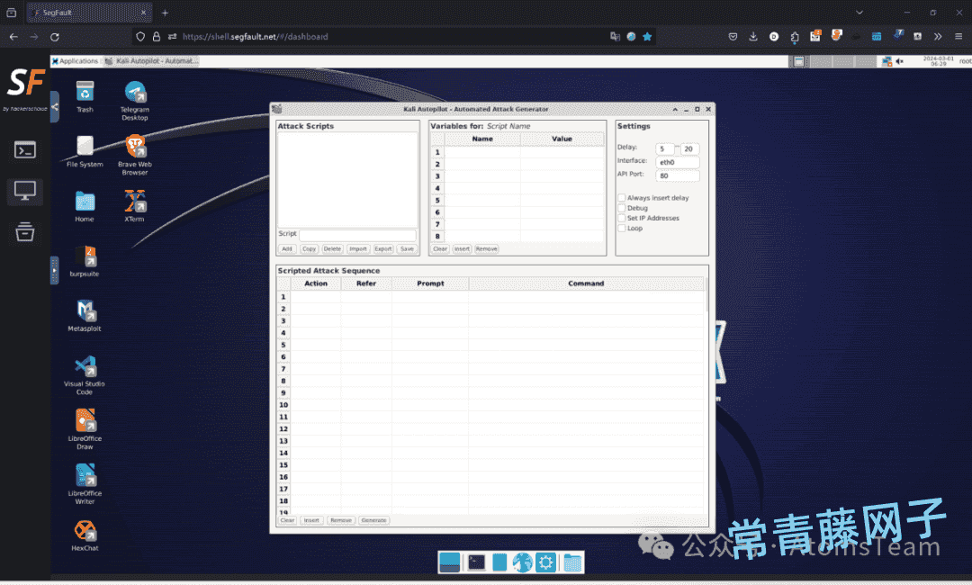Click Insert under Variables table
Screen dimensions: 972x585
(462, 249)
